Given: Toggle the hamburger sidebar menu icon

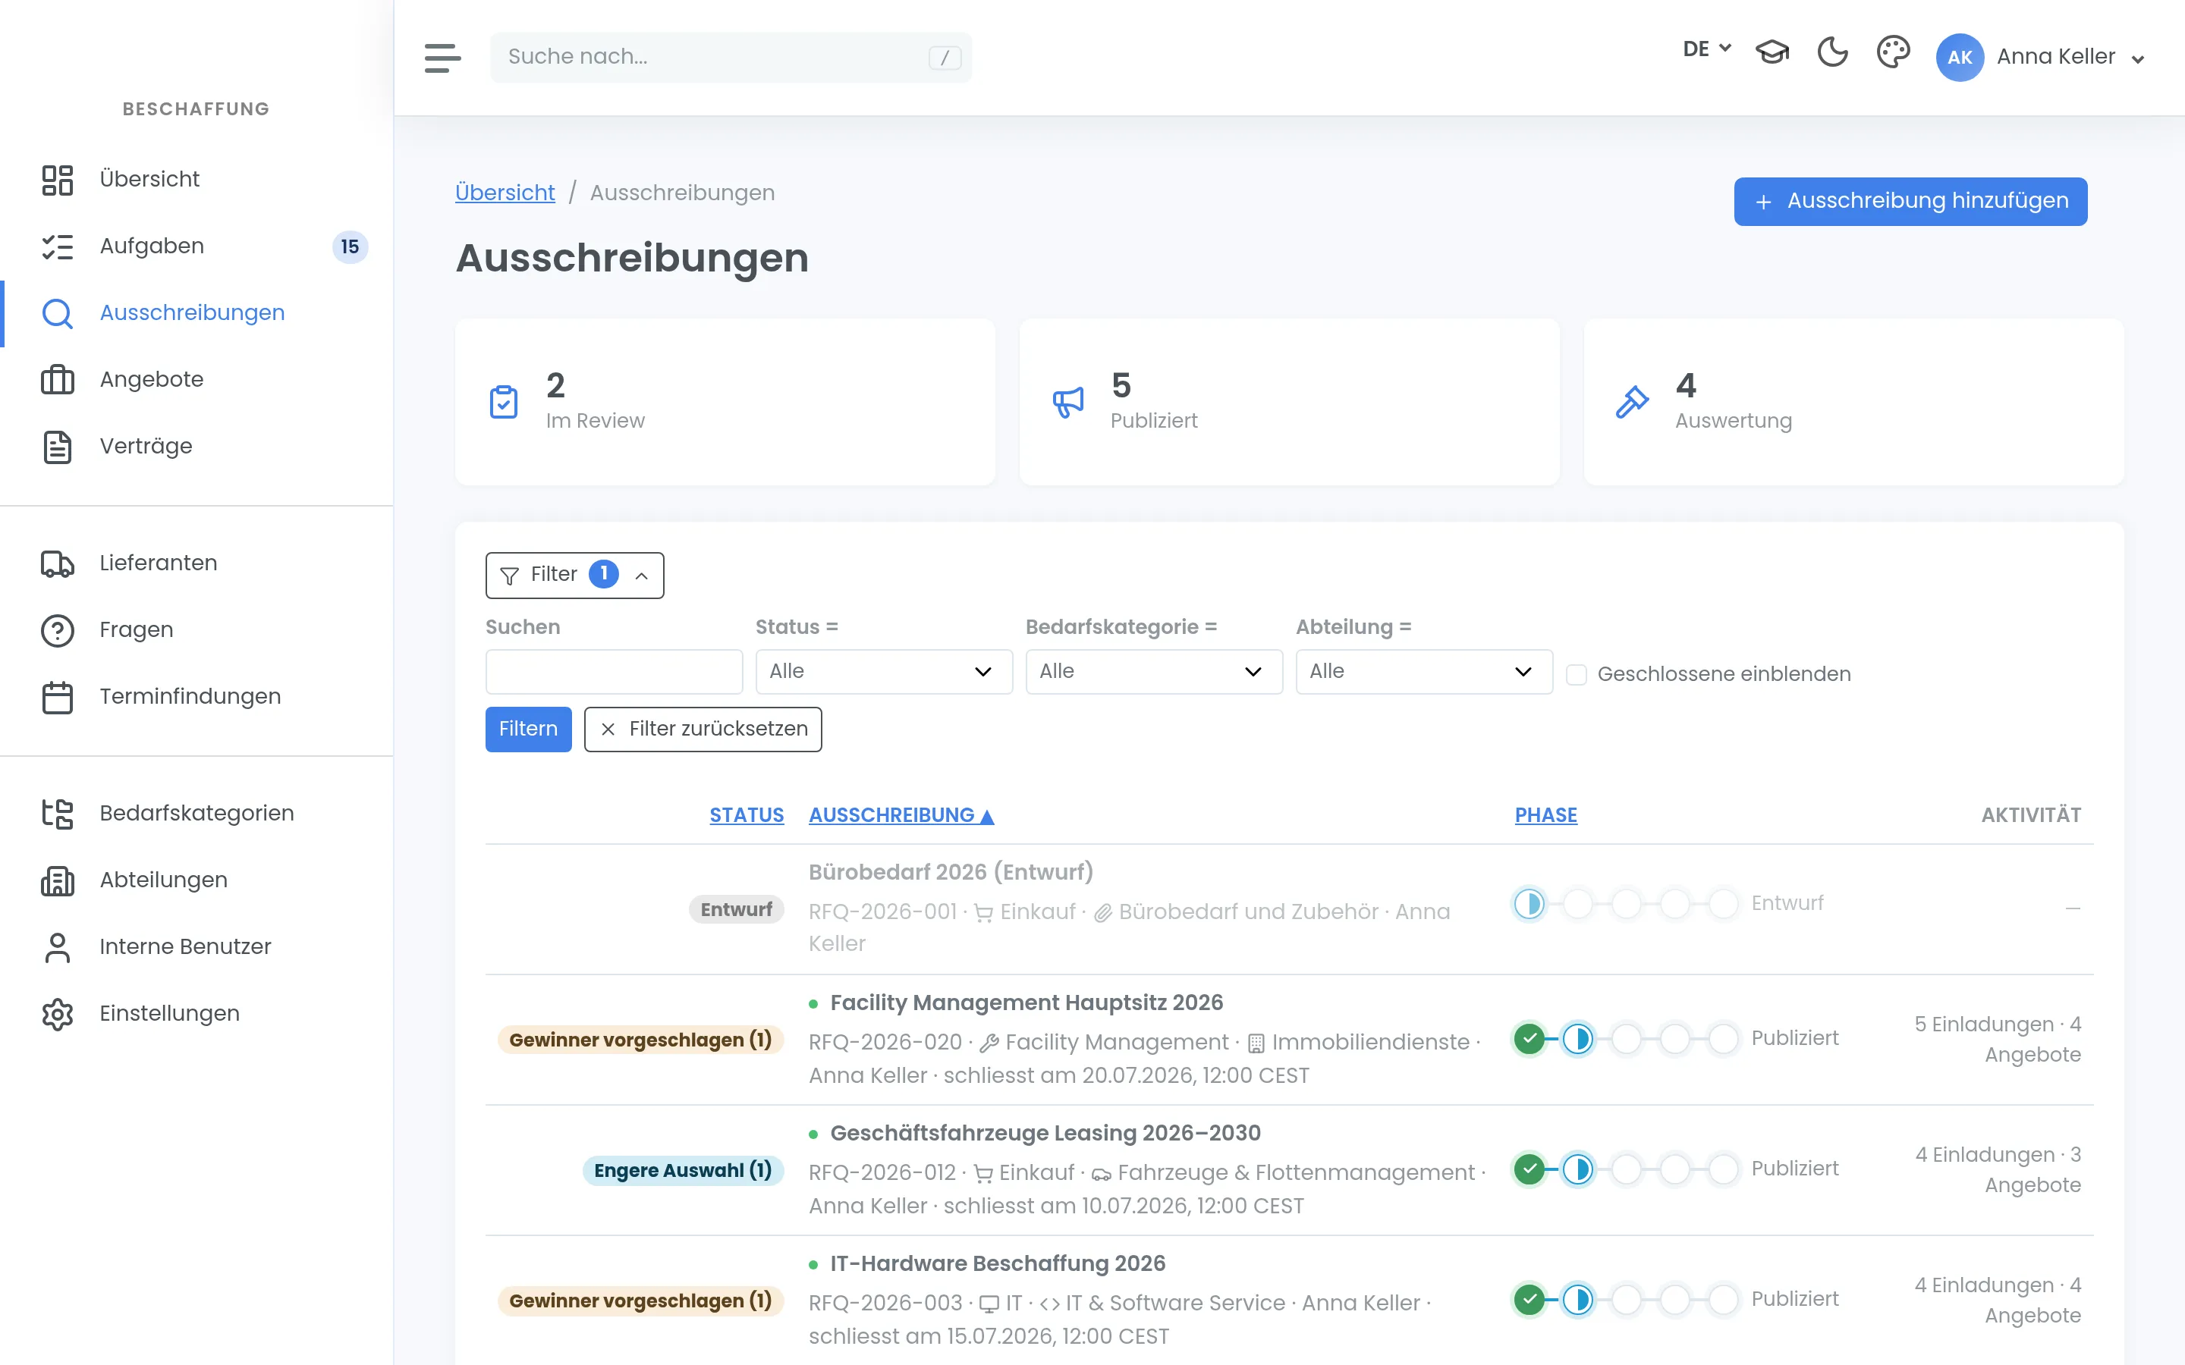Looking at the screenshot, I should pos(442,57).
